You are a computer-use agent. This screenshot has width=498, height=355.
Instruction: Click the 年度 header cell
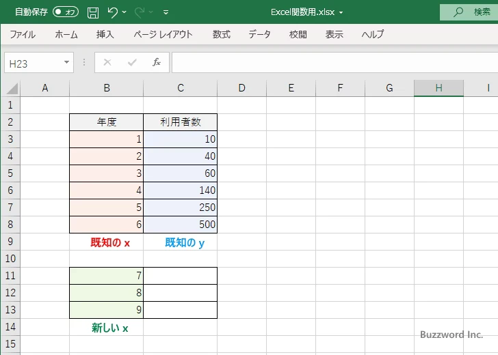coord(107,122)
